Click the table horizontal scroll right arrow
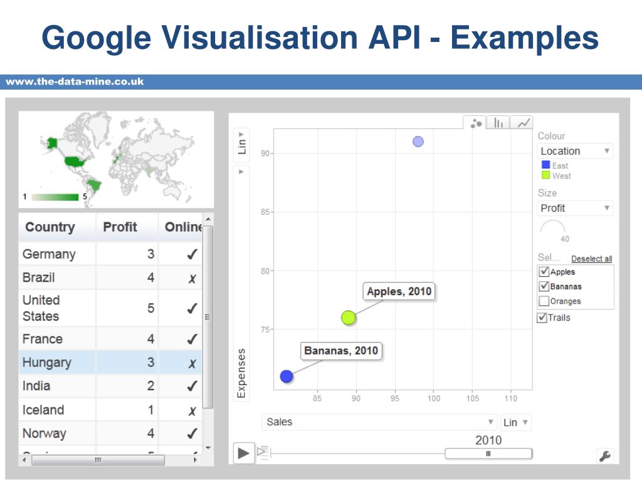The height and width of the screenshot is (481, 642). coord(195,460)
